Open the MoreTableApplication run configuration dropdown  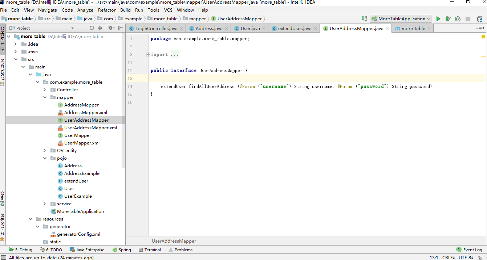click(x=400, y=19)
